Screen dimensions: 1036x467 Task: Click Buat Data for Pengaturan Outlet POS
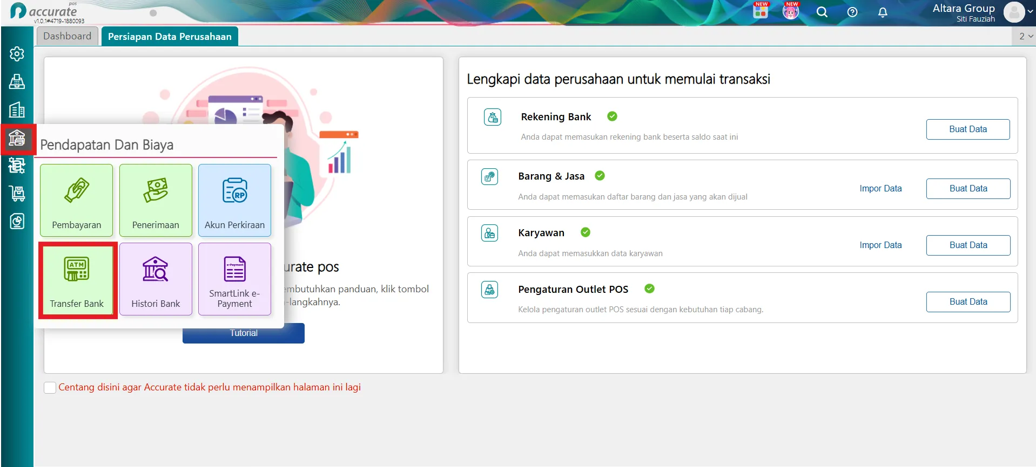click(x=968, y=302)
